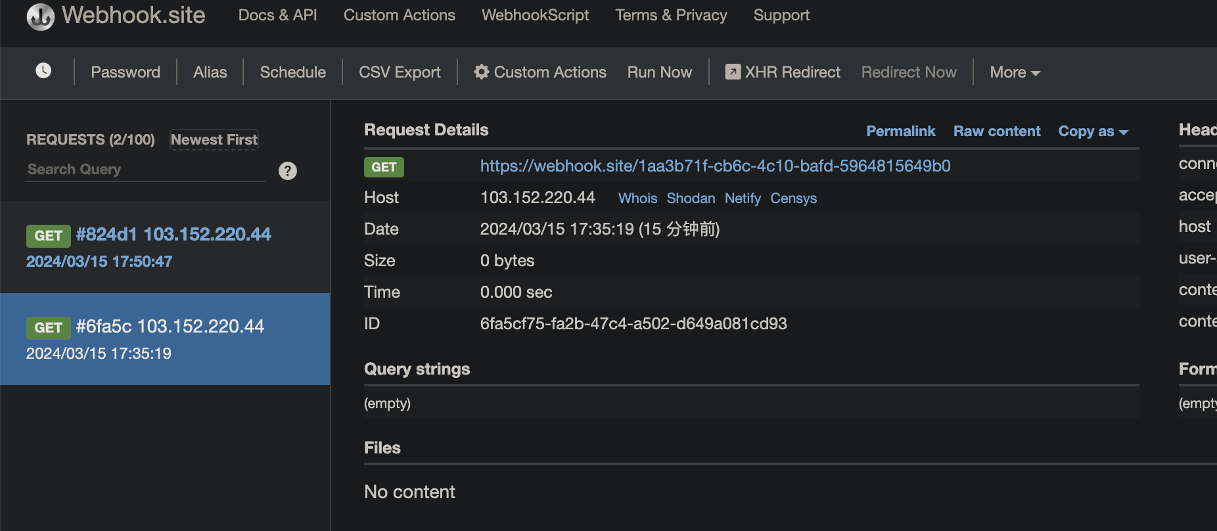Open the webhook.site request URL link
The height and width of the screenshot is (531, 1217).
715,166
